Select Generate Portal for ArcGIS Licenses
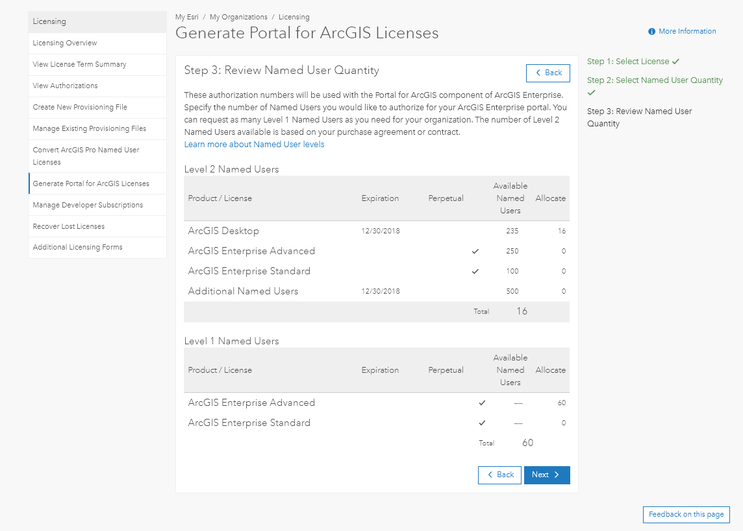Screen dimensions: 743x531 (x=91, y=184)
